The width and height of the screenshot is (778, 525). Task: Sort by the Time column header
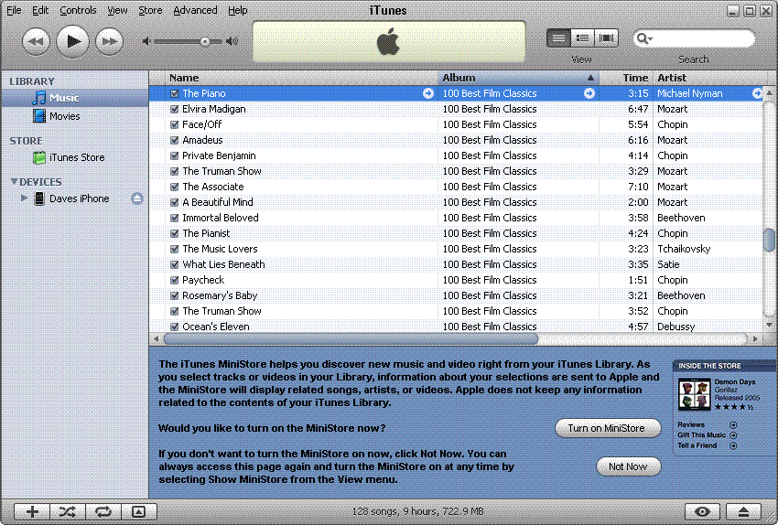(x=626, y=78)
